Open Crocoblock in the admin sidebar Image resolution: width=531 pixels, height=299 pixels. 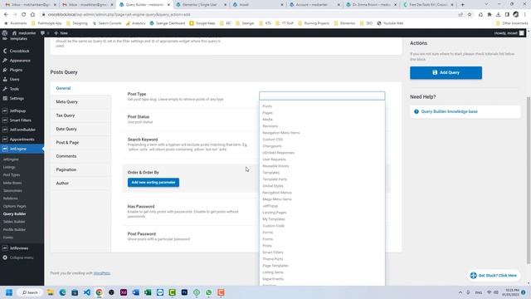(x=19, y=51)
